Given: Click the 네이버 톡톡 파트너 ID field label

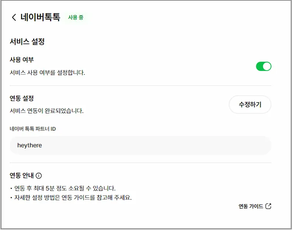Looking at the screenshot, I should [x=33, y=129].
